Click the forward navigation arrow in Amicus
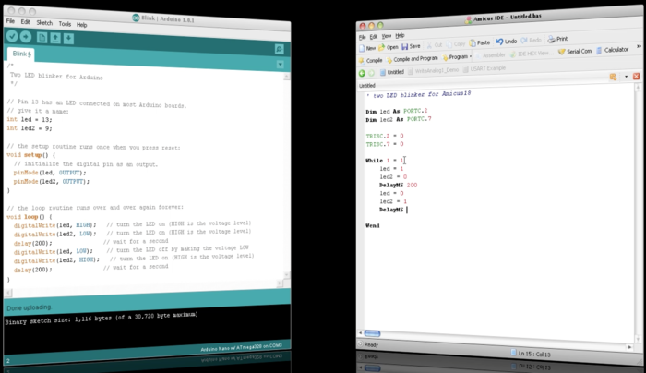The width and height of the screenshot is (646, 373). click(x=371, y=73)
